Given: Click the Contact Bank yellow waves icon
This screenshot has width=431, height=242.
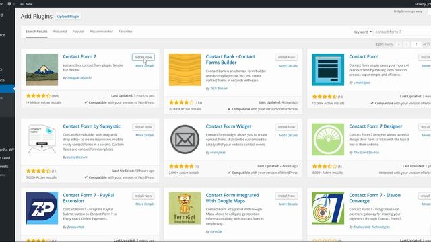Looking at the screenshot, I should [x=185, y=70].
